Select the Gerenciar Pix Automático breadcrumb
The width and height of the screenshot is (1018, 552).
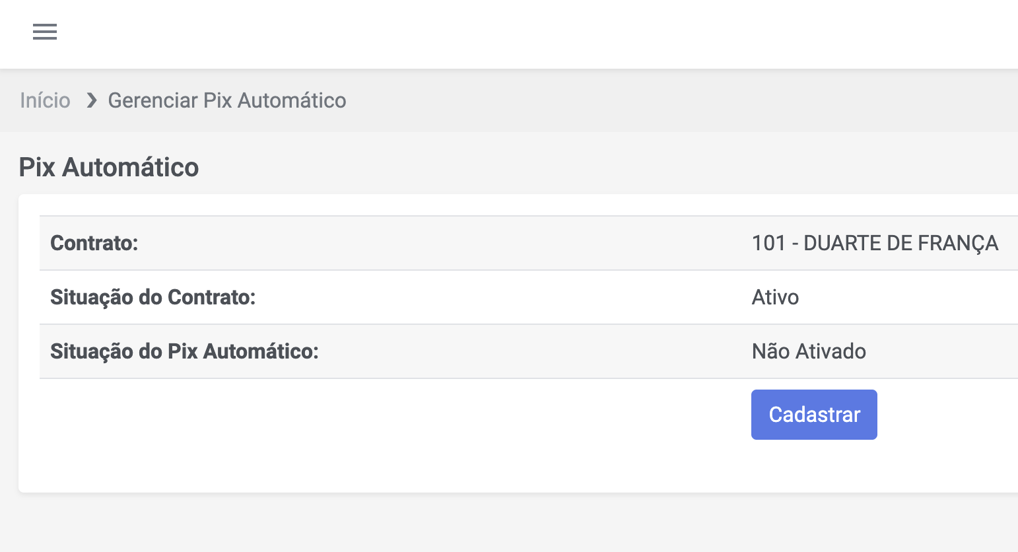[227, 100]
